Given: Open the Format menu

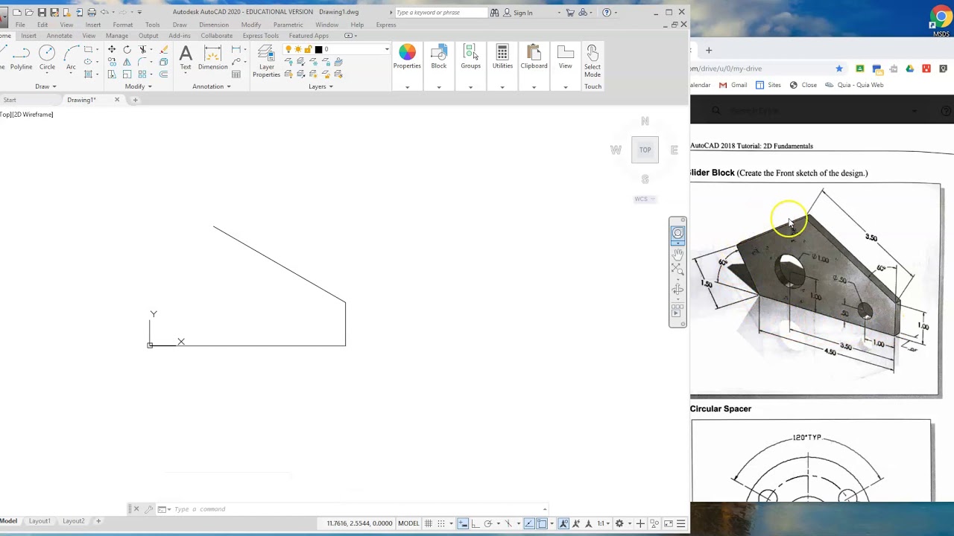Looking at the screenshot, I should click(x=123, y=25).
